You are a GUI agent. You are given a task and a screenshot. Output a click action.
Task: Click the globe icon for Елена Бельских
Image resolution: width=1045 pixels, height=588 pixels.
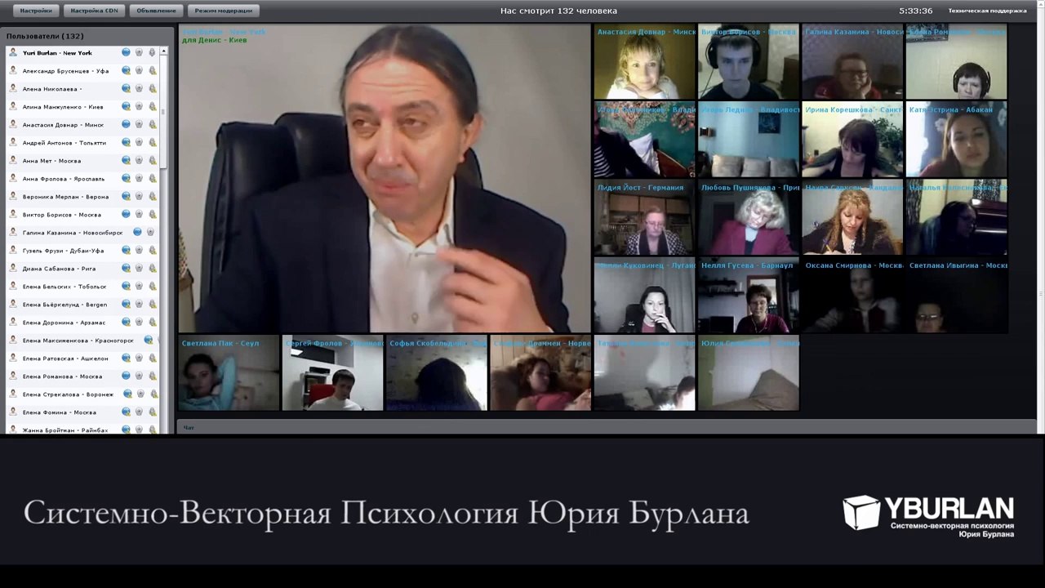tap(126, 286)
